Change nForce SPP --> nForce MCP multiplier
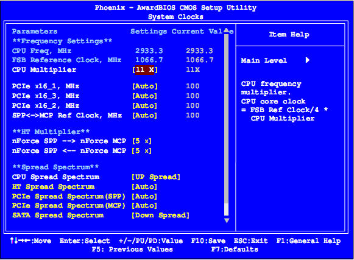Screen dimensions: 354x260 point(141,141)
